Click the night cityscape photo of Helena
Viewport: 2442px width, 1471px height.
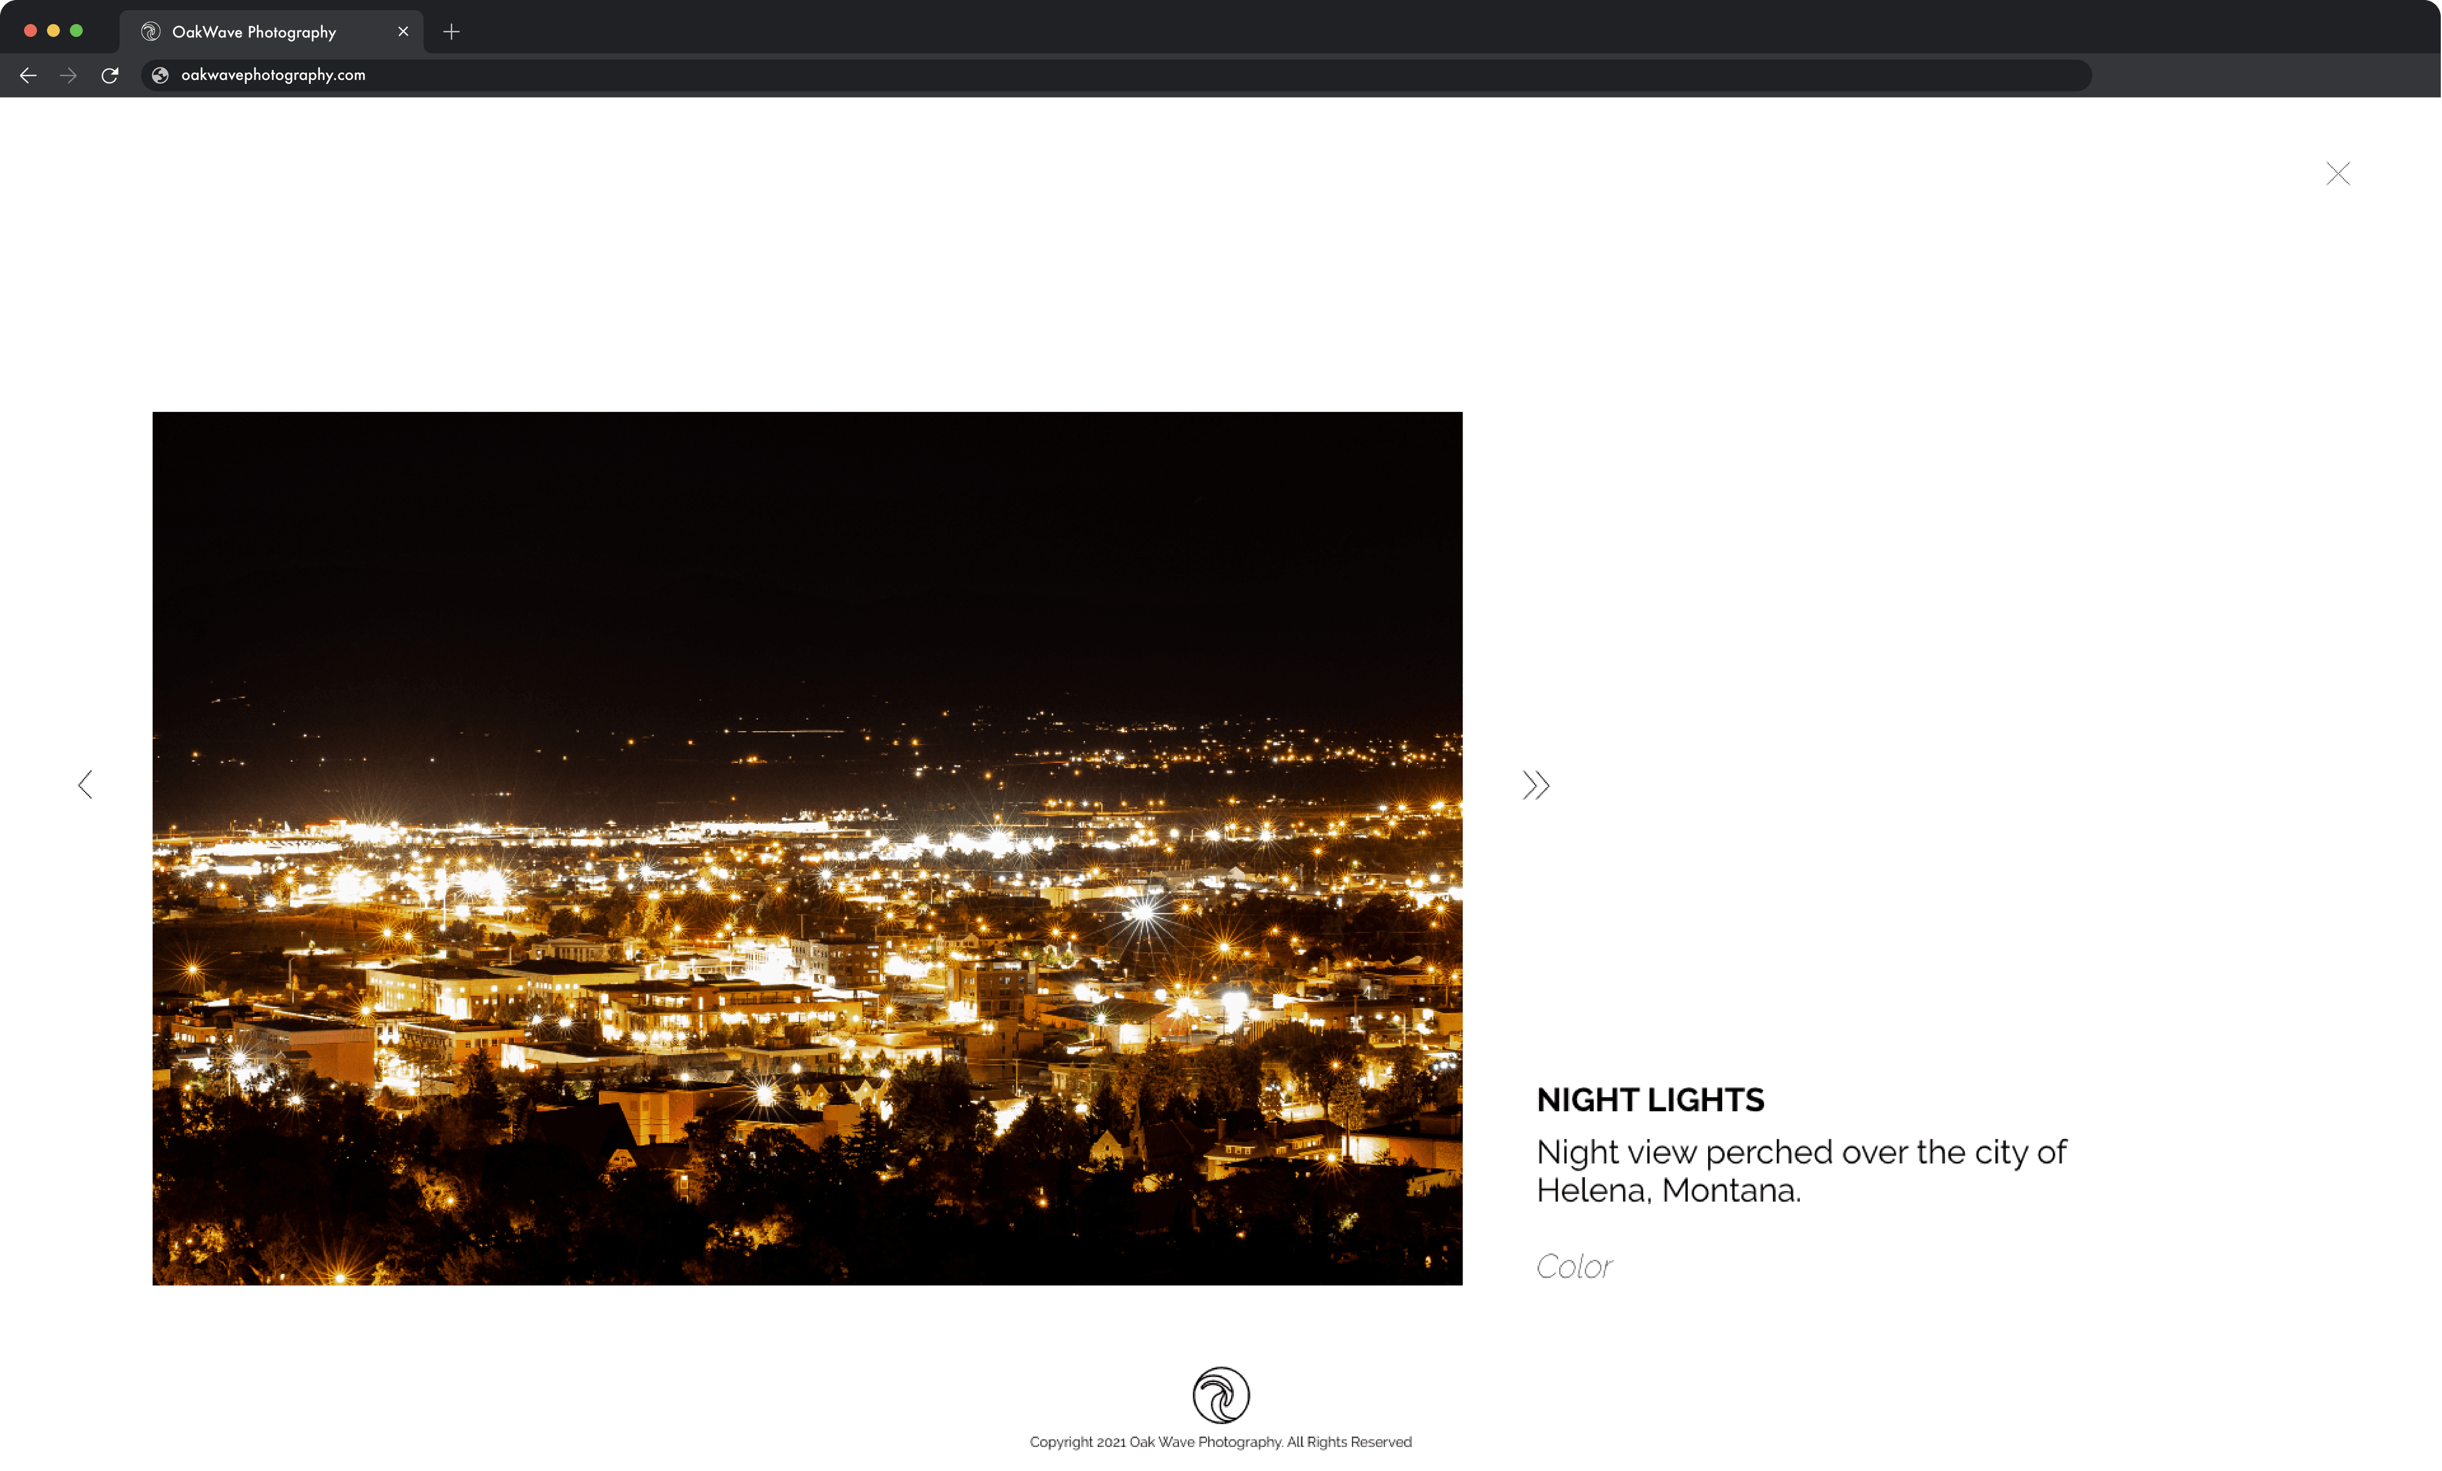[807, 848]
